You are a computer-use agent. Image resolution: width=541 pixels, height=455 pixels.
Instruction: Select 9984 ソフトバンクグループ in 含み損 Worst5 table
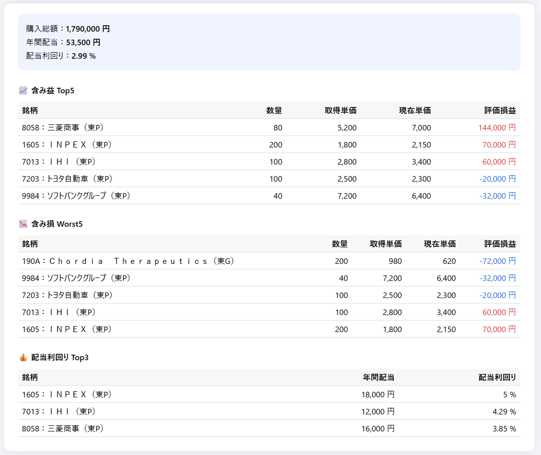tap(76, 278)
